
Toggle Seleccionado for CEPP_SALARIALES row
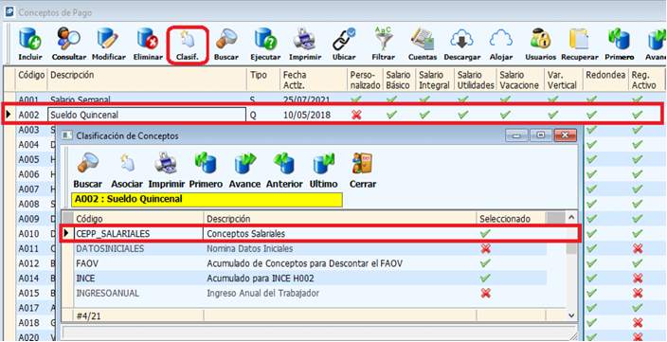[x=485, y=233]
